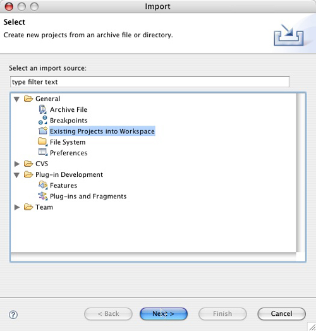
Task: Click the Preferences icon
Action: 43,152
